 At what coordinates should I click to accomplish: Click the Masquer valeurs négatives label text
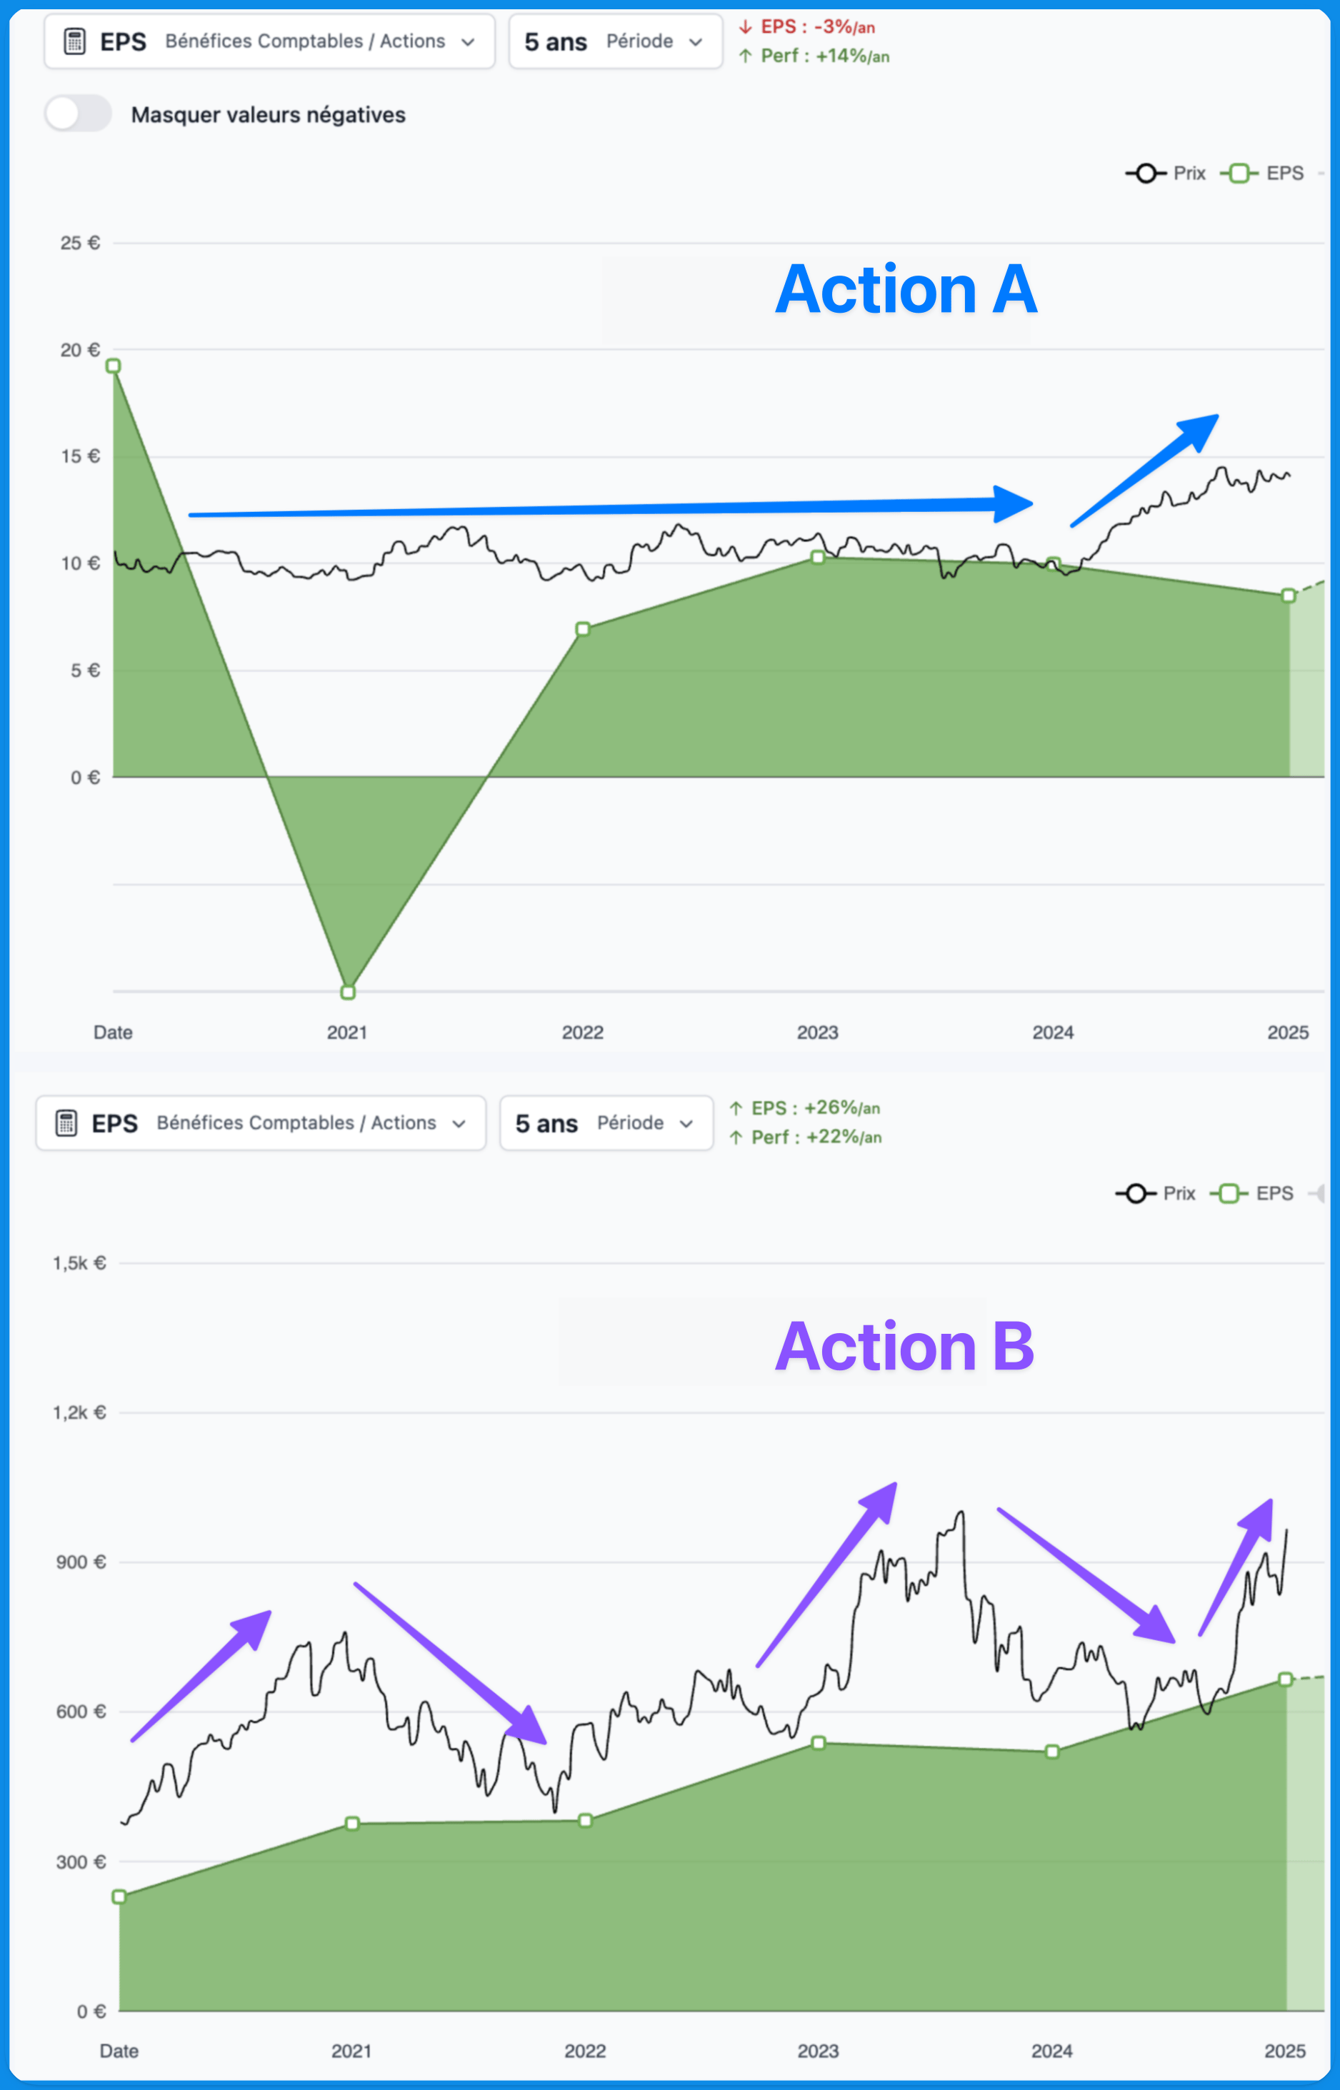click(x=268, y=115)
